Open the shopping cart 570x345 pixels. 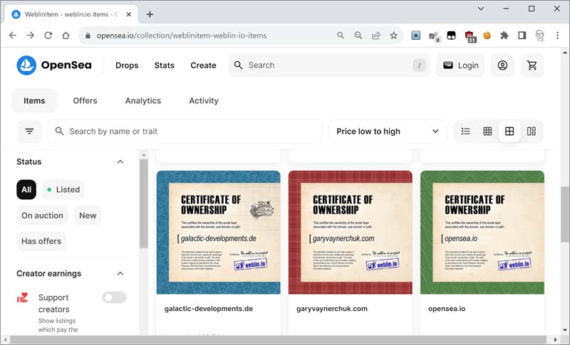point(532,65)
